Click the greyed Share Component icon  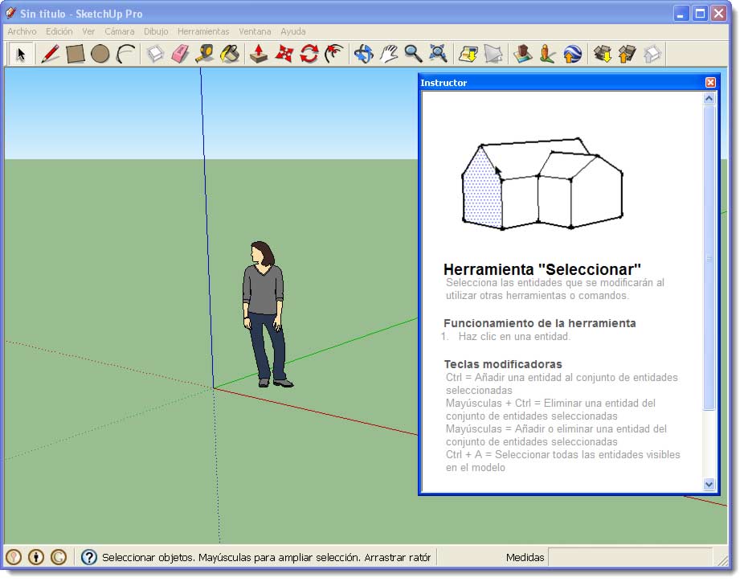[652, 54]
